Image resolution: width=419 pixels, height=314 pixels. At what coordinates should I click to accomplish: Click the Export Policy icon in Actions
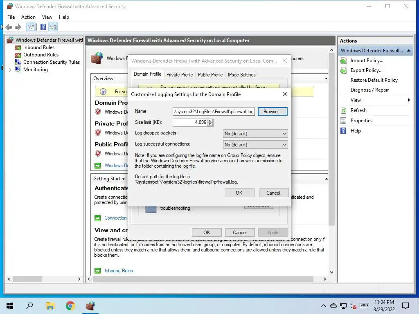pos(343,70)
